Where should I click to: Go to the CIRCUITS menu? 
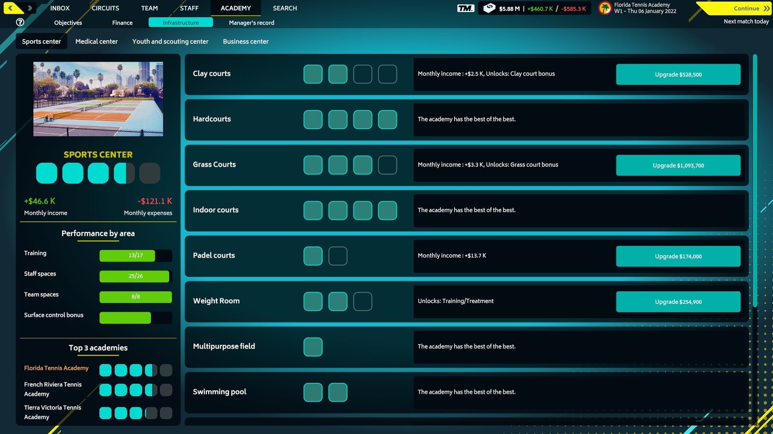pos(105,8)
